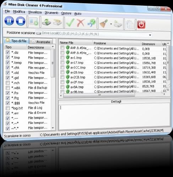The height and width of the screenshot is (177, 173).
Task: Click the file type list vertical scrollbar thumb
Action: pos(53,63)
